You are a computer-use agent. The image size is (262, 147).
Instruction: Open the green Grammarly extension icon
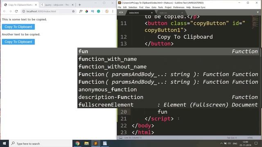pyautogui.click(x=99, y=11)
